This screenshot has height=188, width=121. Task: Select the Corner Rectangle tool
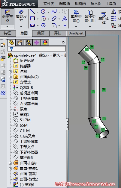tap(32, 19)
